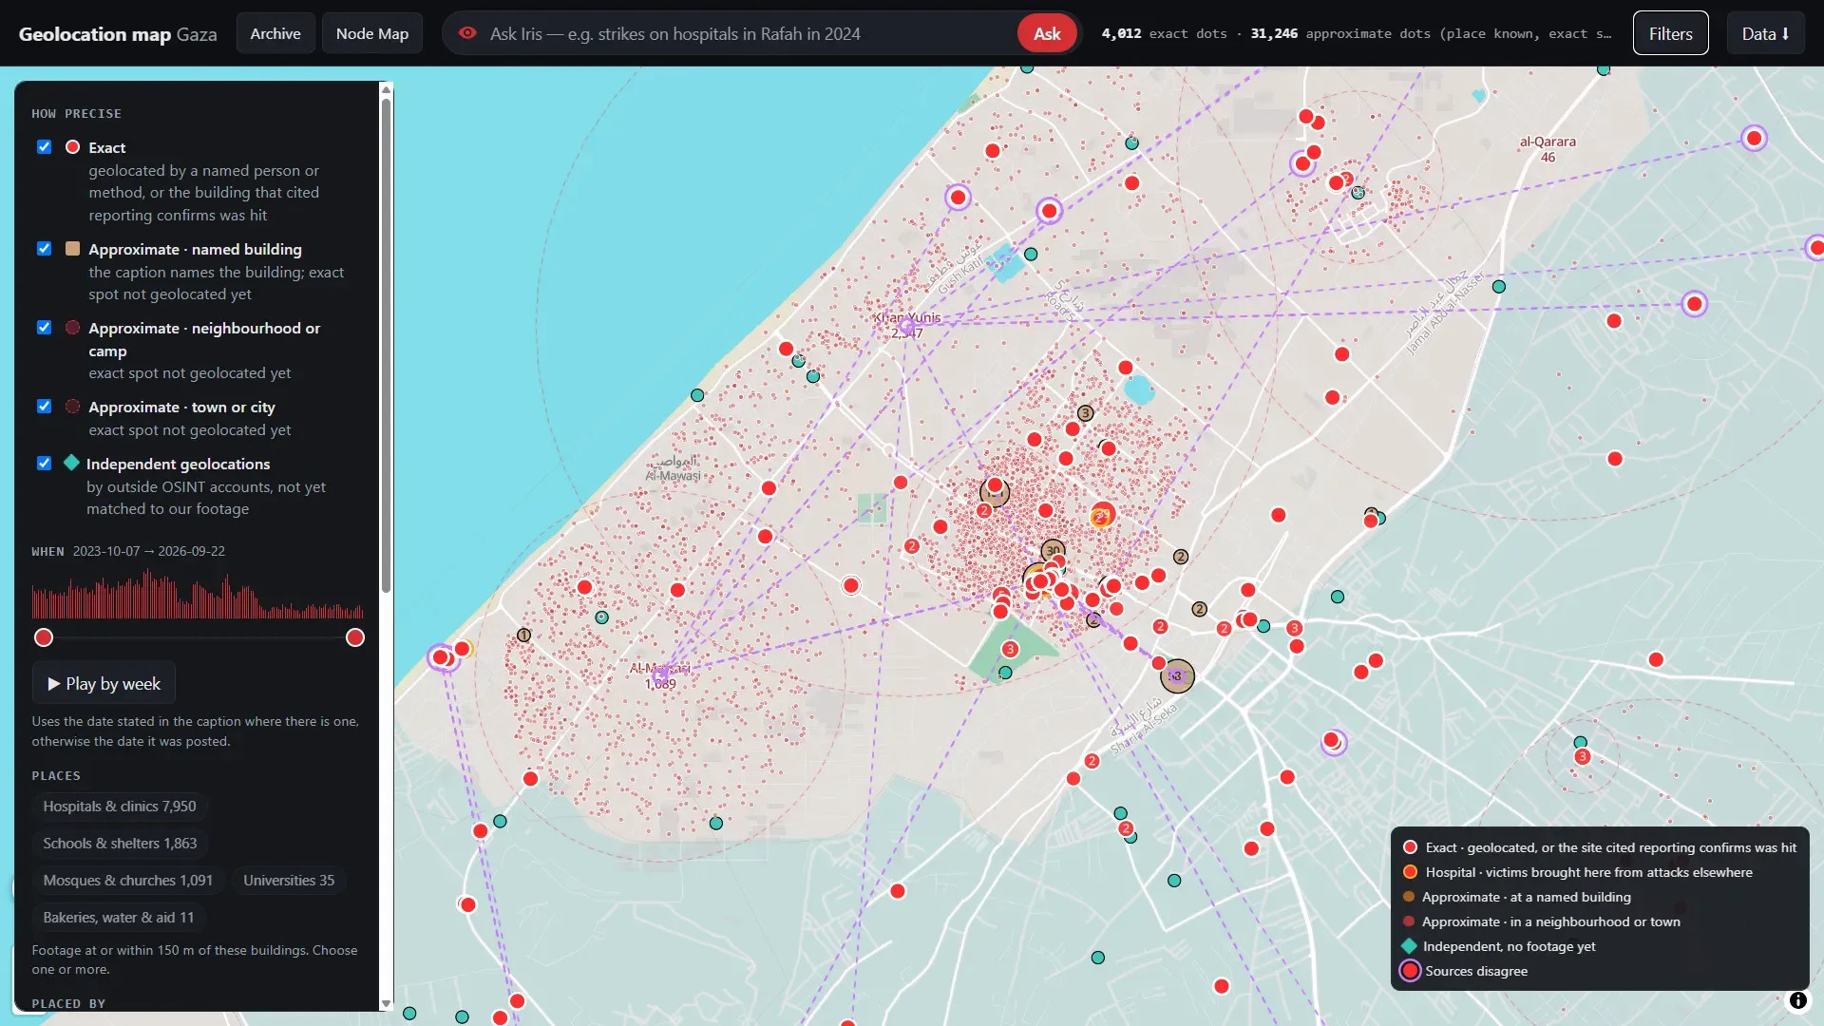This screenshot has height=1026, width=1824.
Task: Click the Khan Yunis 2,547 map marker
Action: coord(907,325)
